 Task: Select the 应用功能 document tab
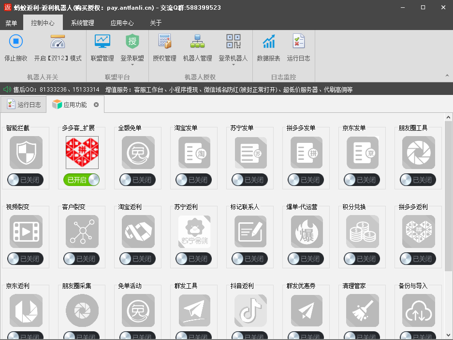click(75, 105)
